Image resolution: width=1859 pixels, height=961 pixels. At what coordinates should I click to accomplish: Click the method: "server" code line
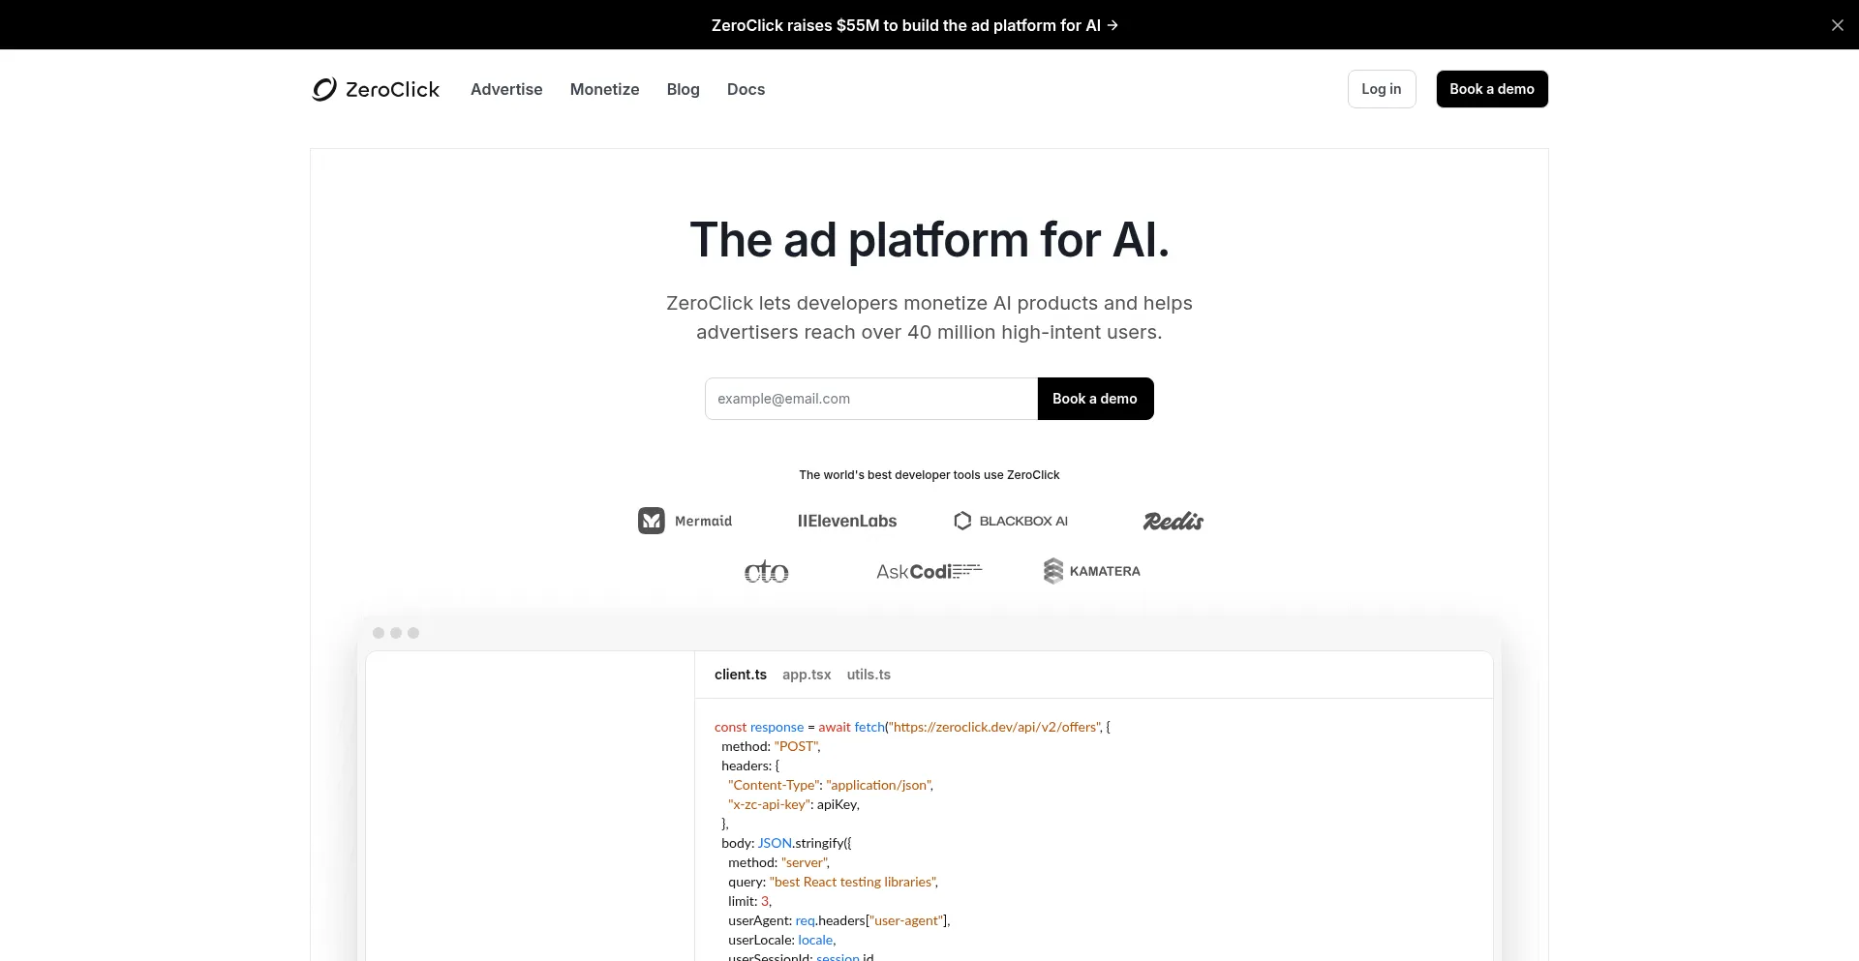point(778,862)
